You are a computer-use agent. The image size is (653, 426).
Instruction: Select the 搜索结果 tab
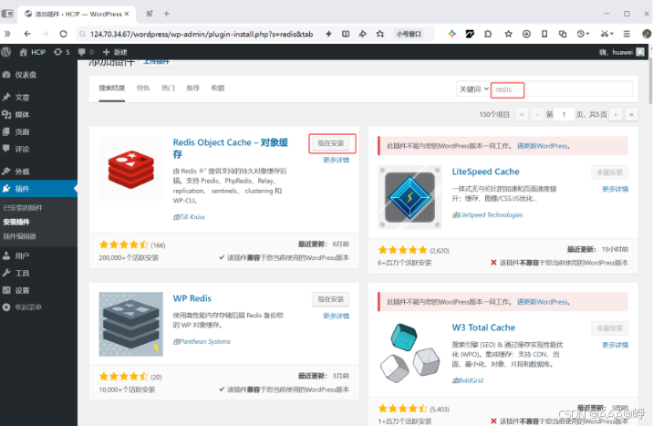[x=111, y=88]
